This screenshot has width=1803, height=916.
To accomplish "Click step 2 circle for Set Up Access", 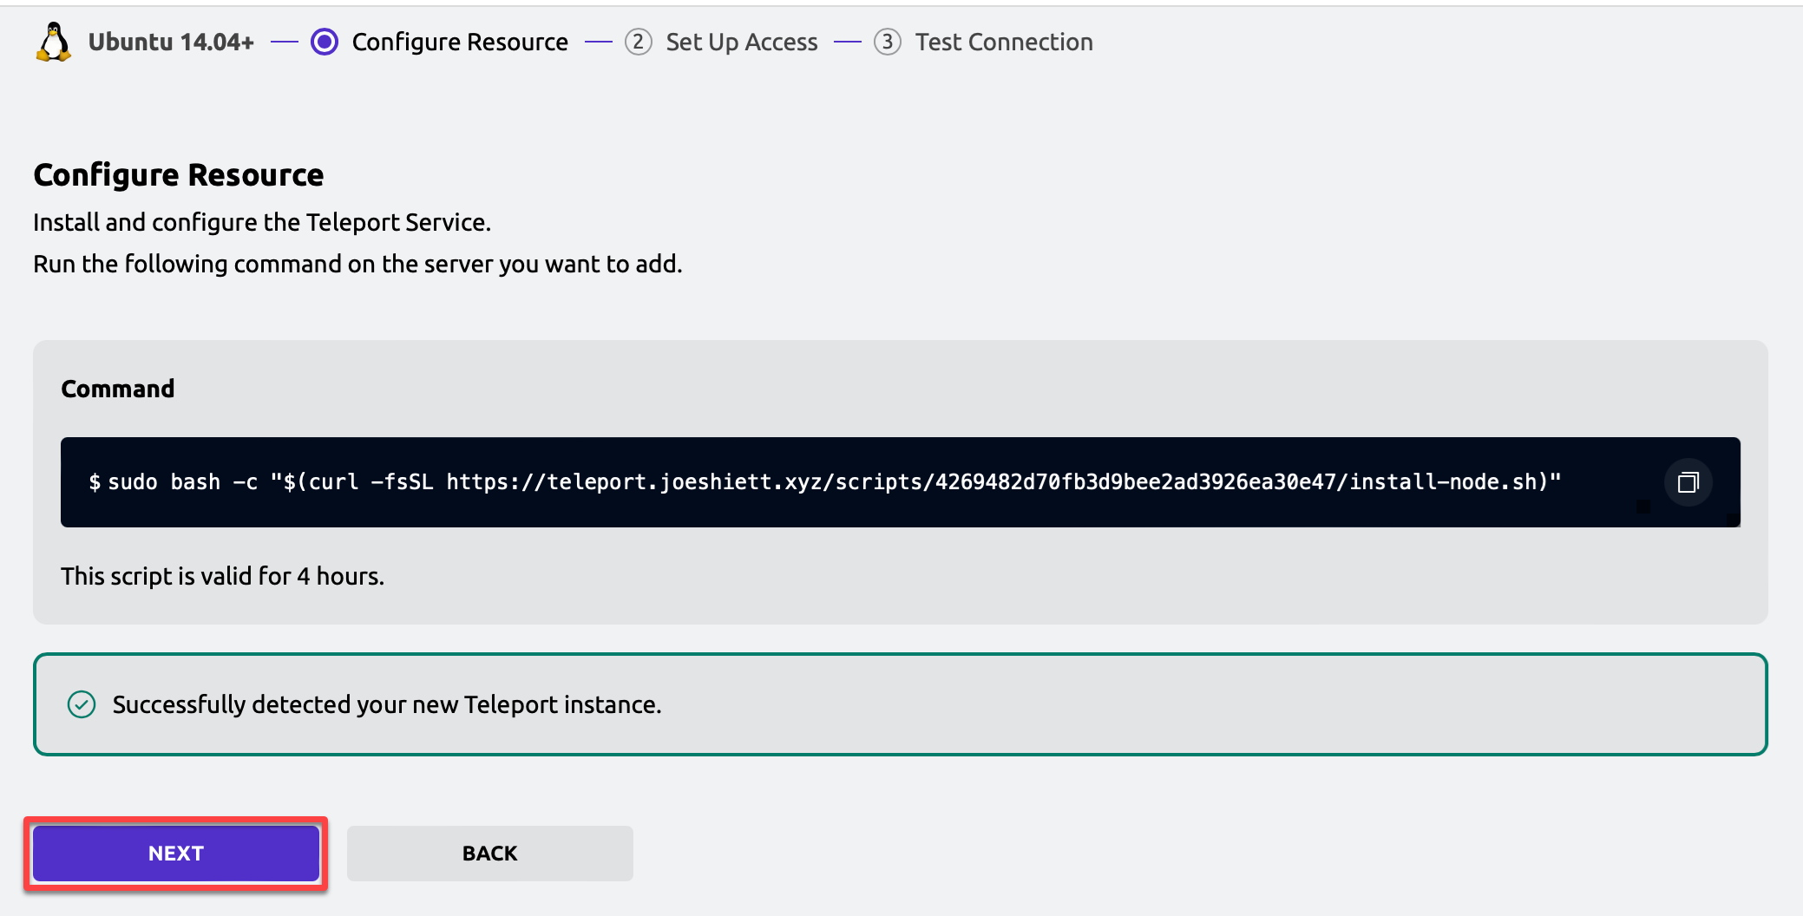I will coord(639,42).
